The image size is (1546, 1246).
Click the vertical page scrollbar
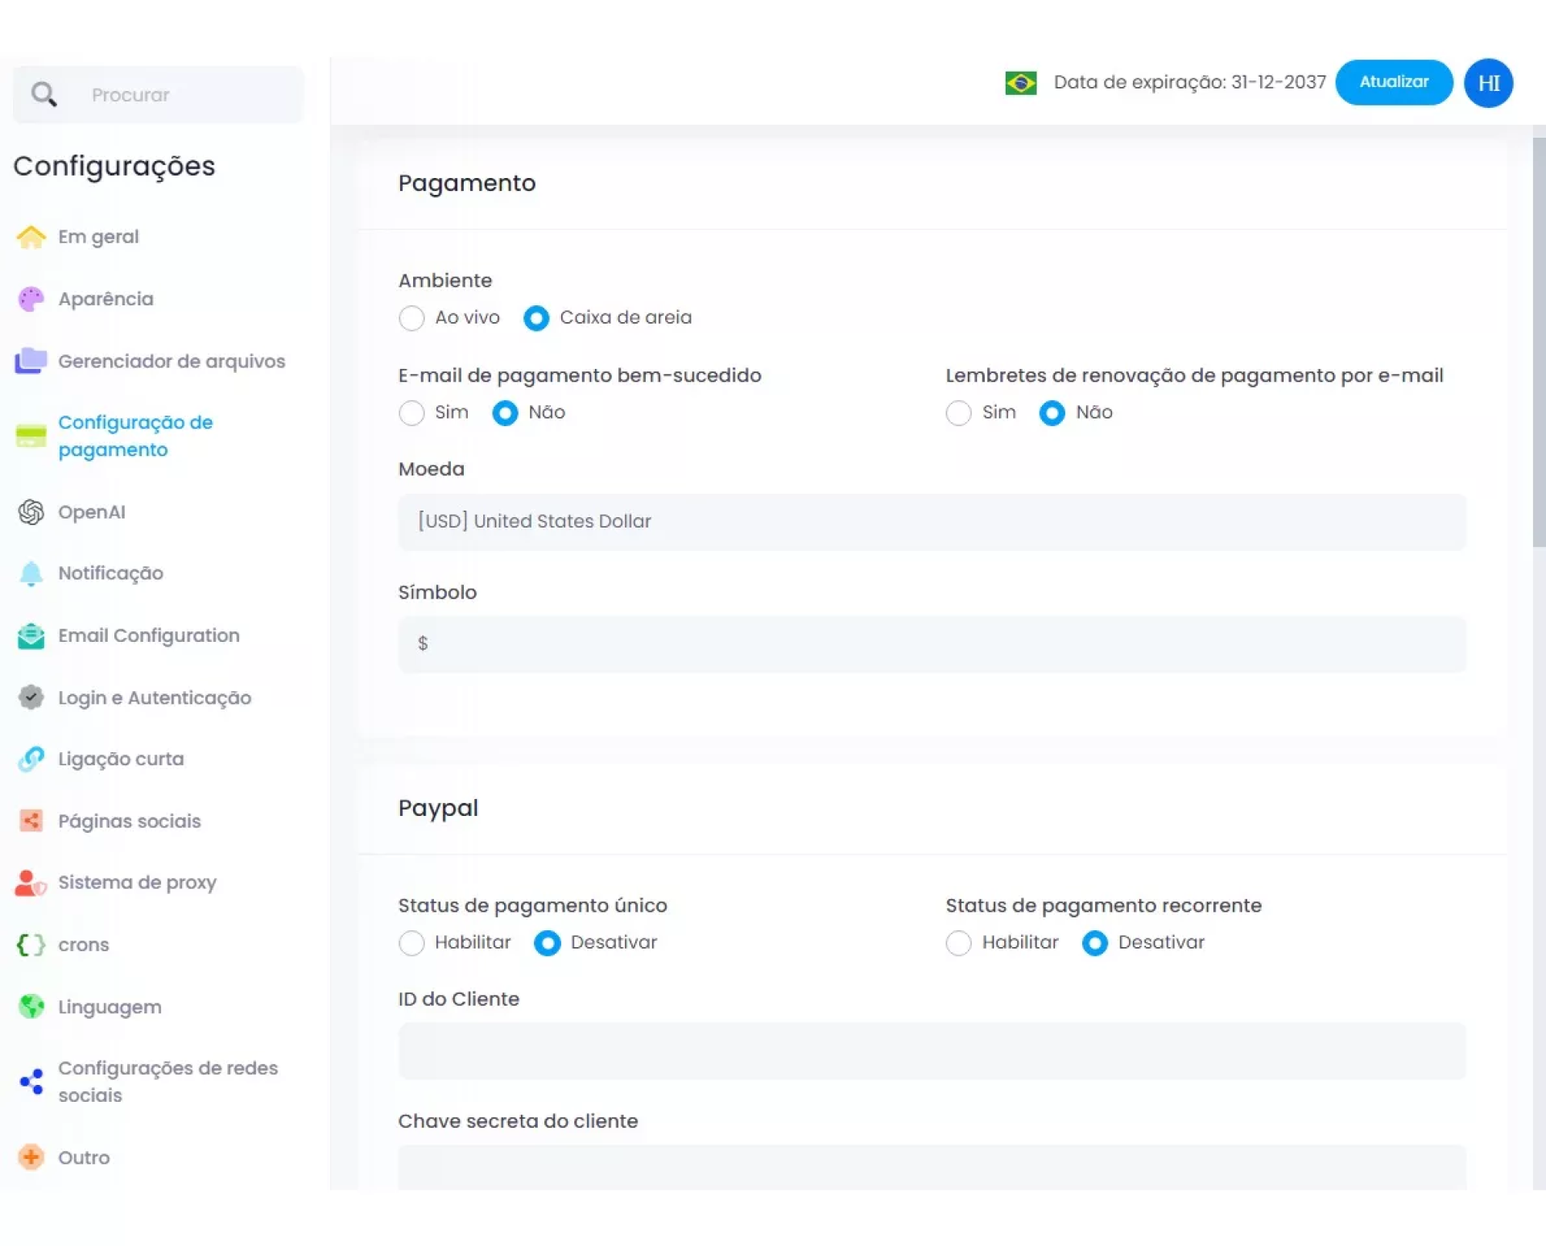[1539, 342]
